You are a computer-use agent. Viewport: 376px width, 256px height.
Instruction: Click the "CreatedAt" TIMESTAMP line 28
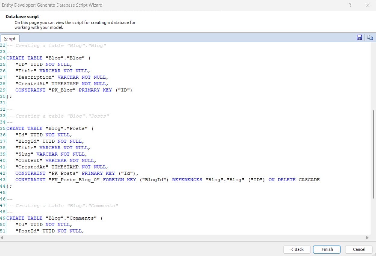(x=62, y=84)
